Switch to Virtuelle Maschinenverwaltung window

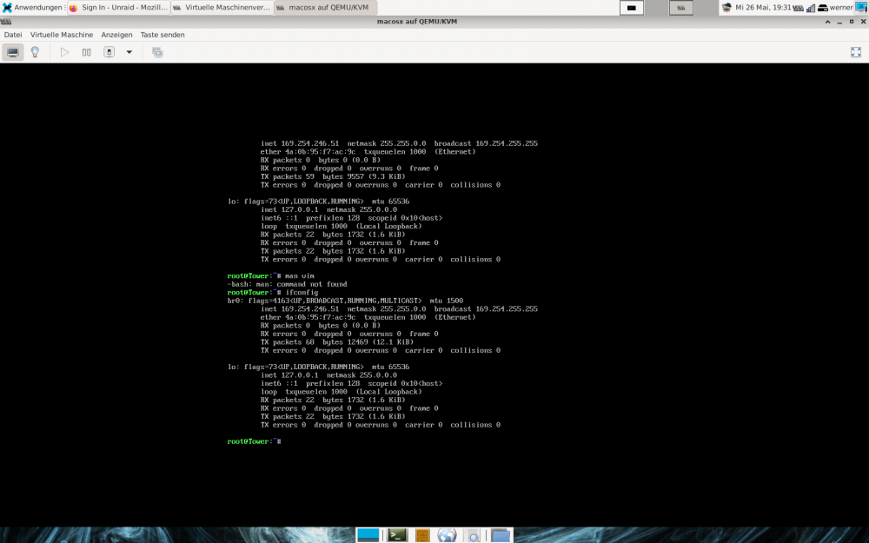coord(222,7)
